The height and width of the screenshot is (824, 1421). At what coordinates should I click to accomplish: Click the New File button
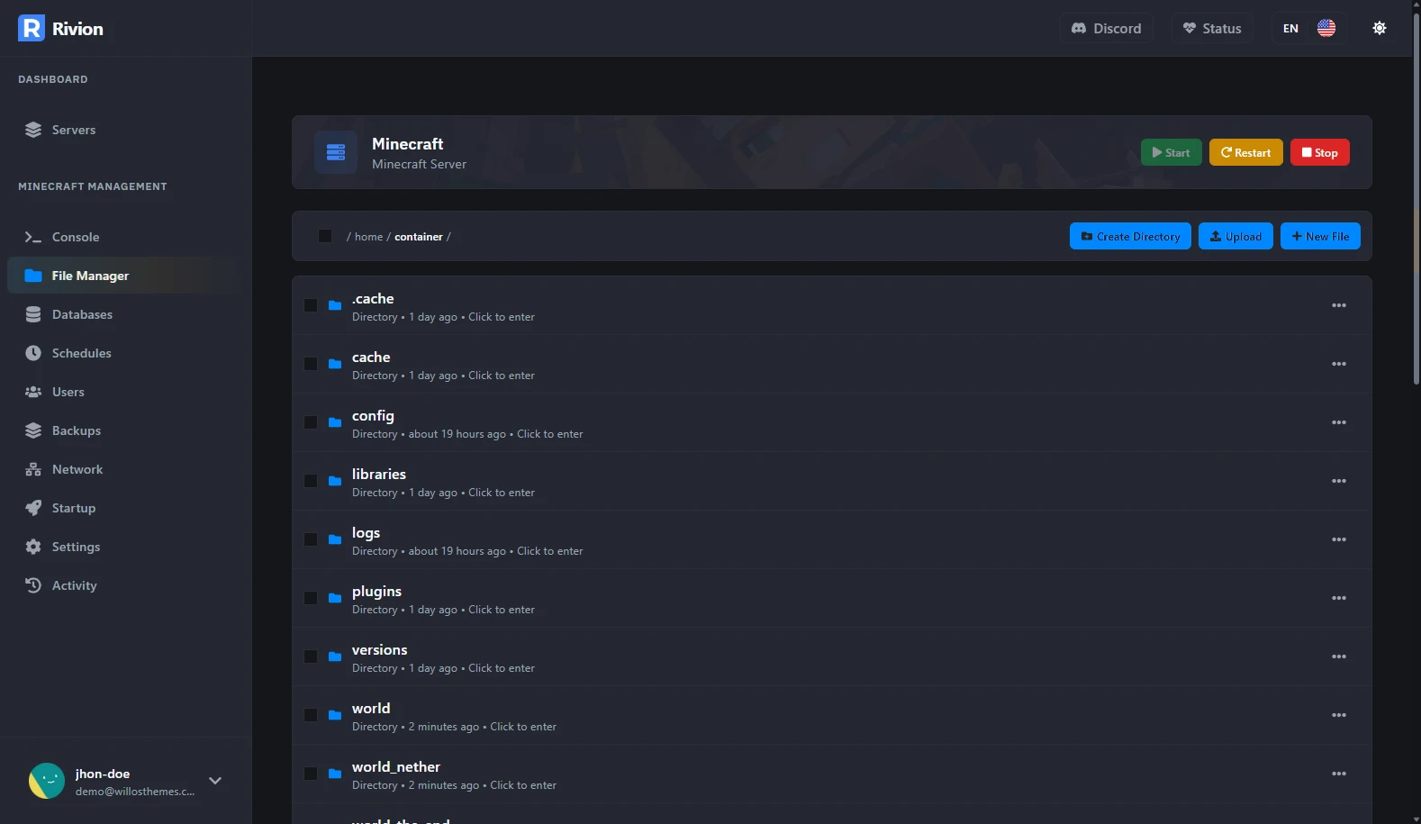coord(1320,236)
